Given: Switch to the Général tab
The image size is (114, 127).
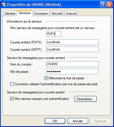Looking at the screenshot, I should (10, 14).
